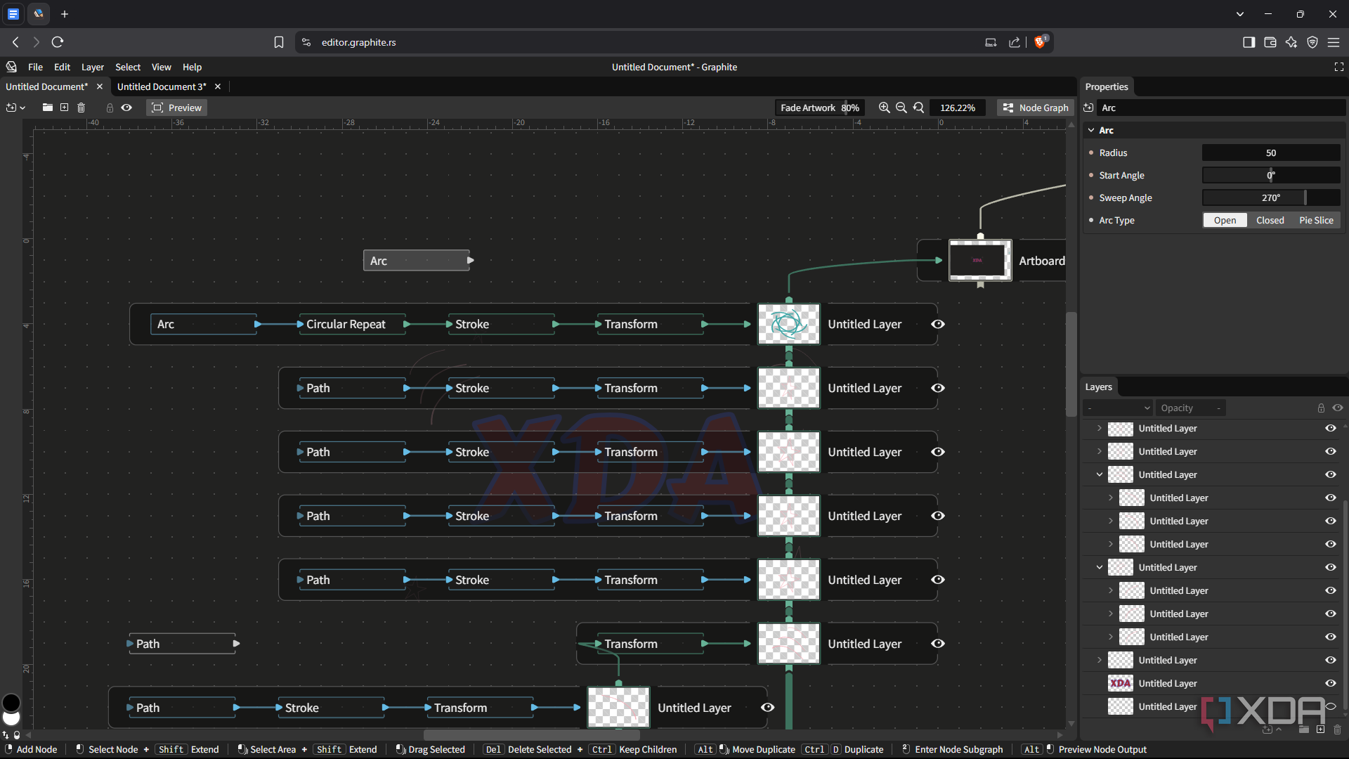Image resolution: width=1349 pixels, height=759 pixels.
Task: Hide the layer fed by Circular Repeat
Action: [x=938, y=324]
